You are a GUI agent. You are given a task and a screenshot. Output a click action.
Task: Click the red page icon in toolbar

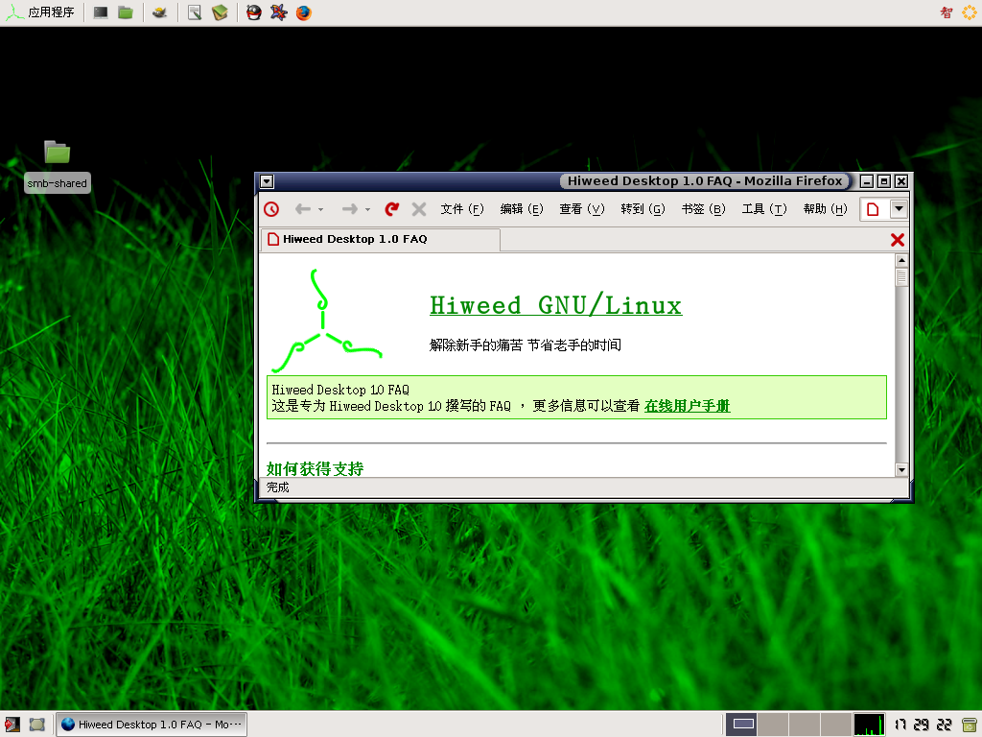click(873, 209)
